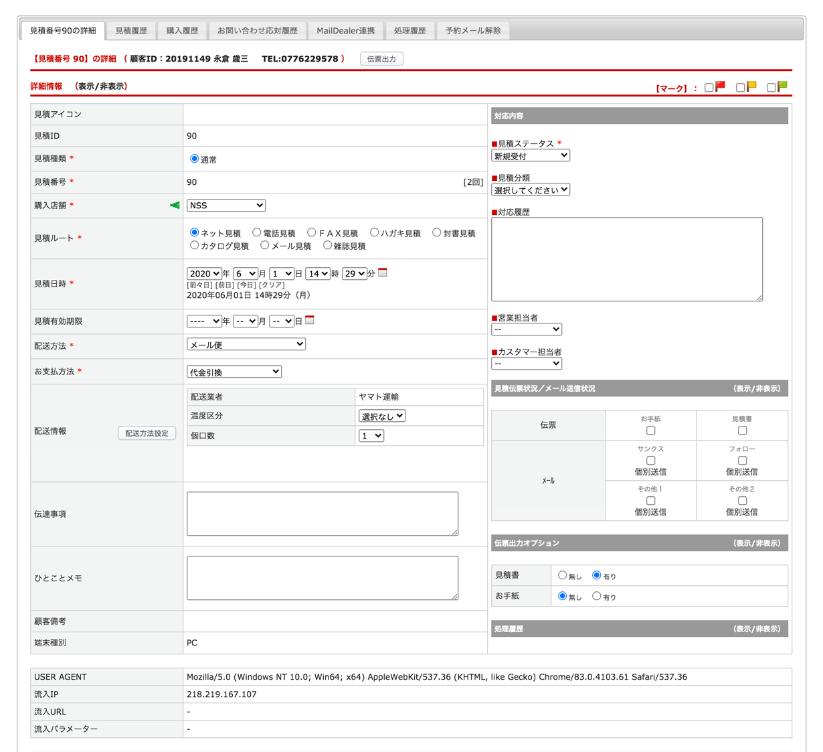Enable サンクス mail checkbox

pos(650,461)
